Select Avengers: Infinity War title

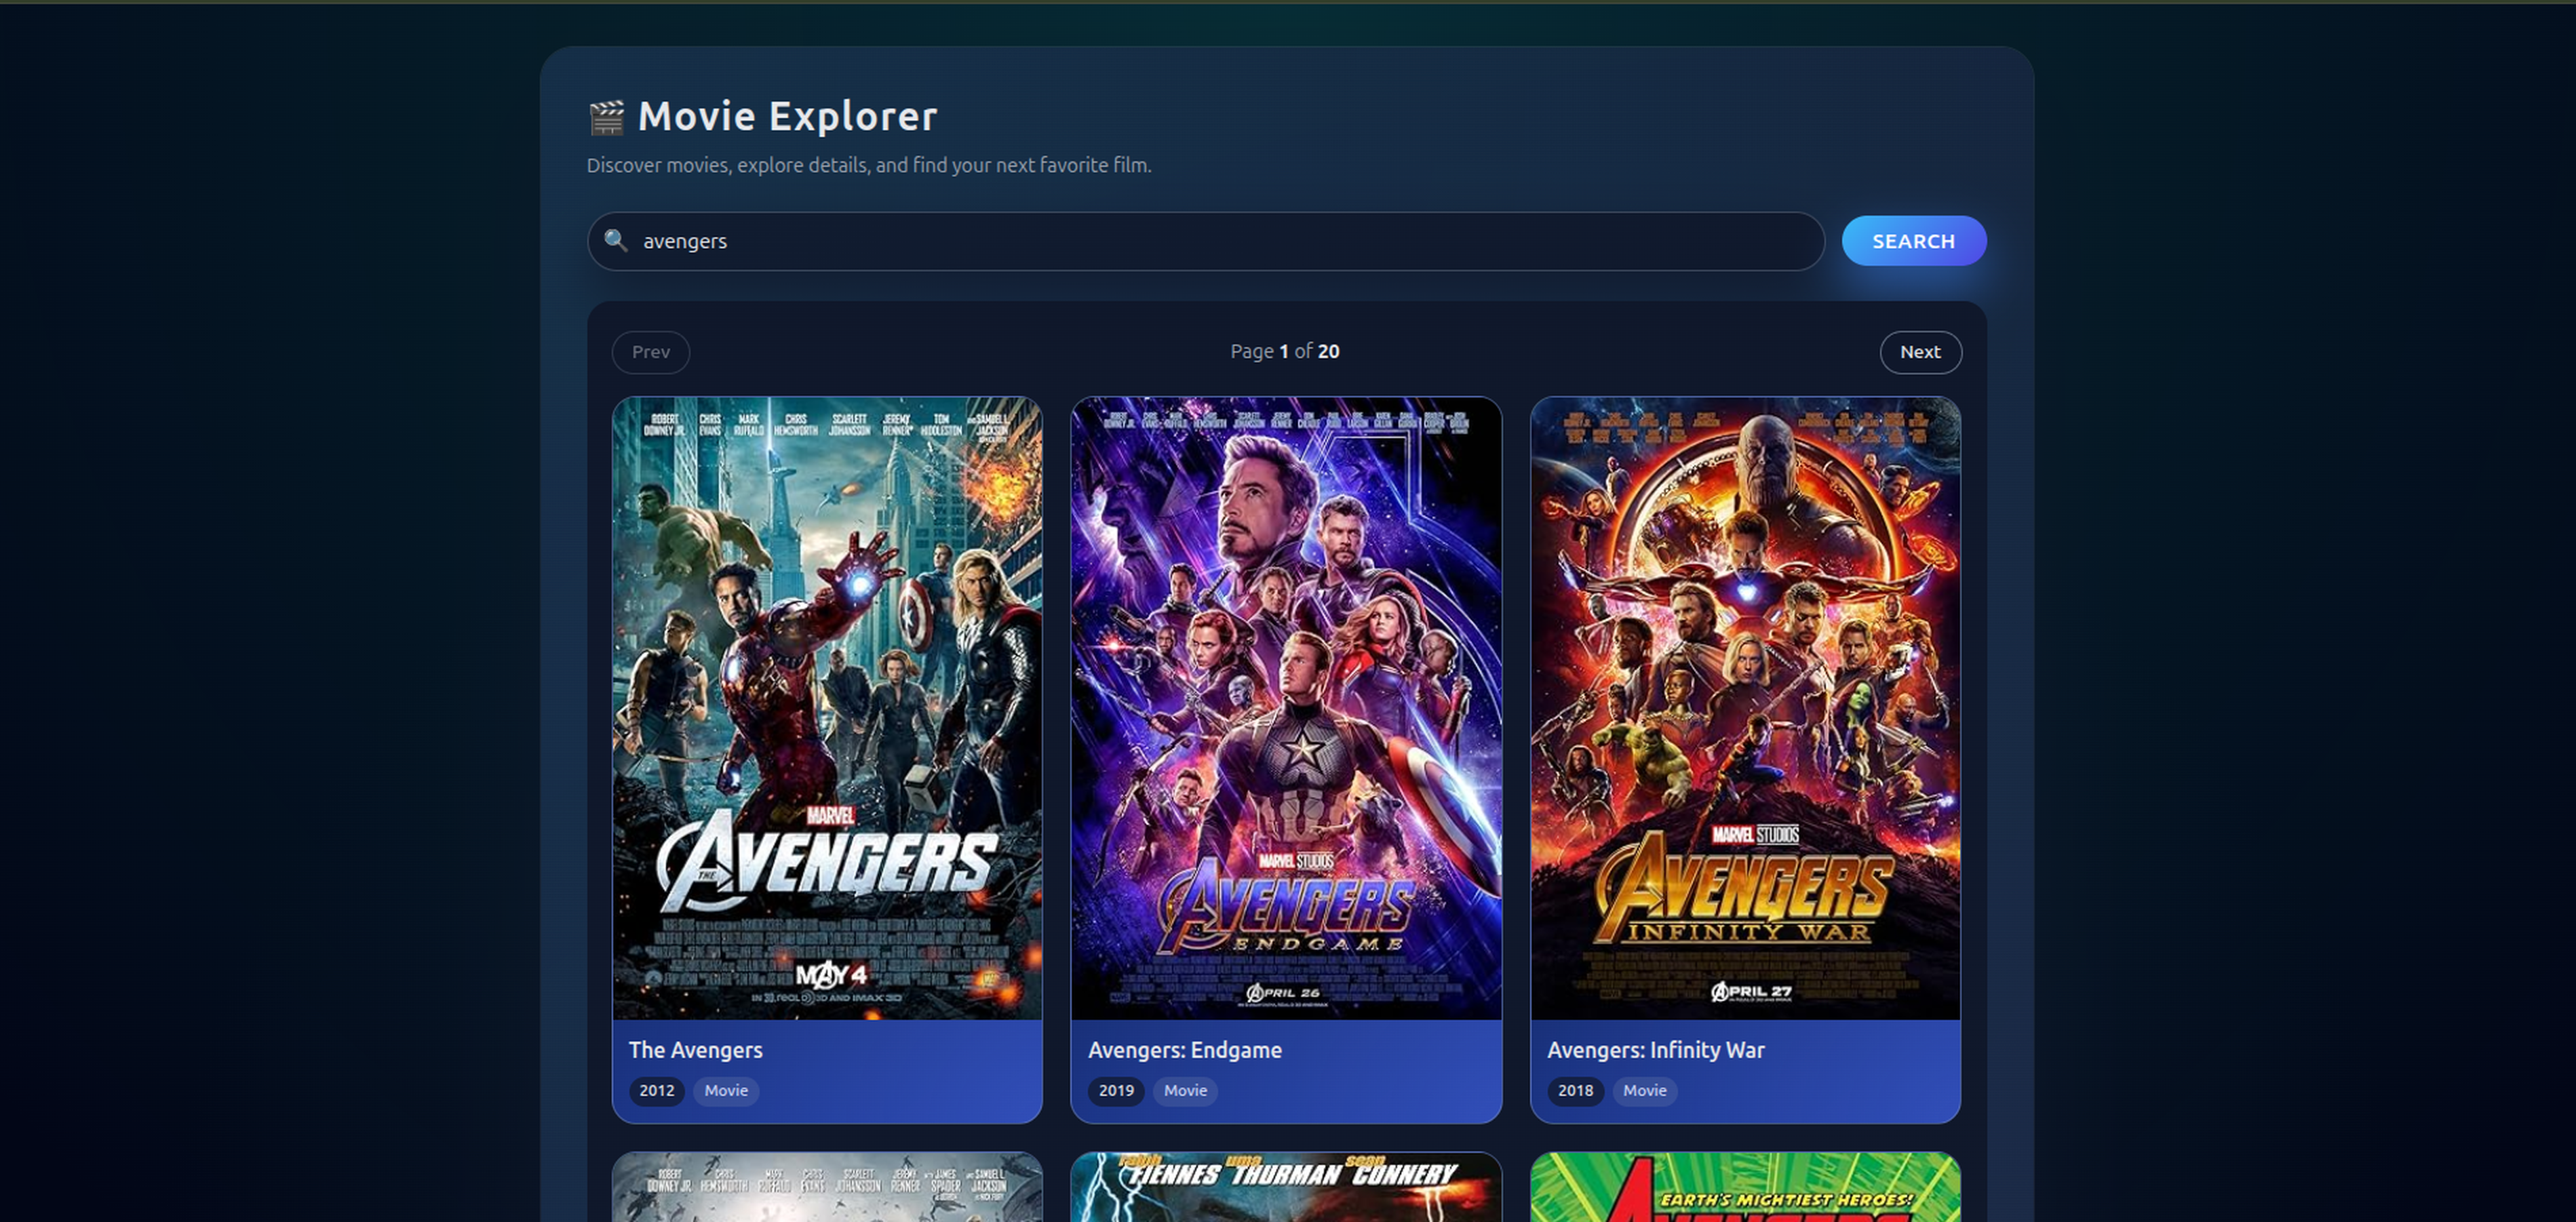(1656, 1050)
